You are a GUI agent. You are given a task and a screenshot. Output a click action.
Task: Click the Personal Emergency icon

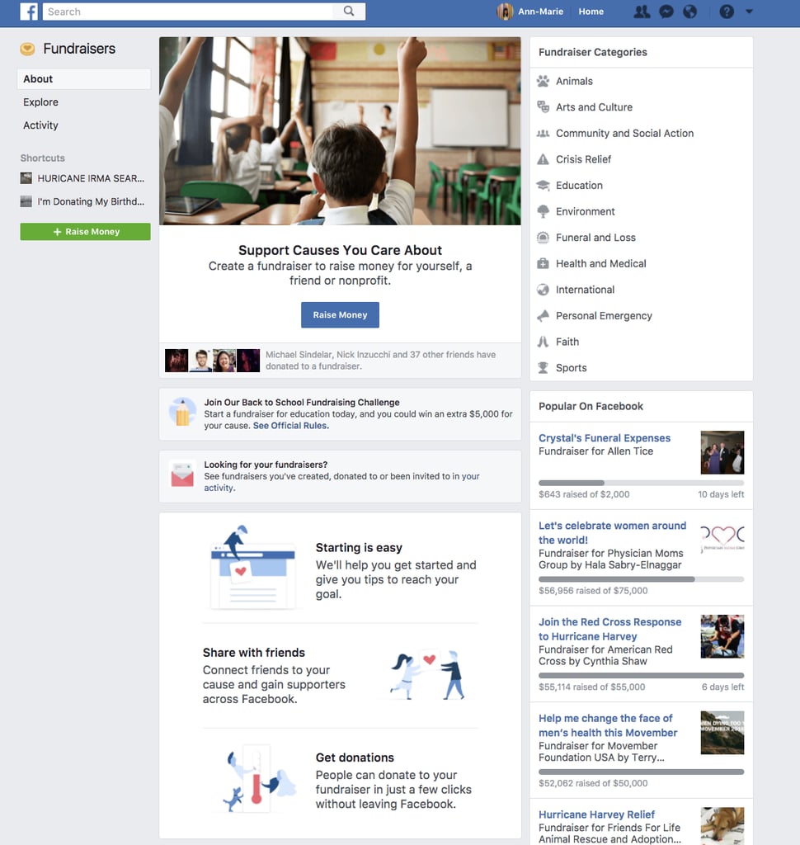[x=543, y=316]
